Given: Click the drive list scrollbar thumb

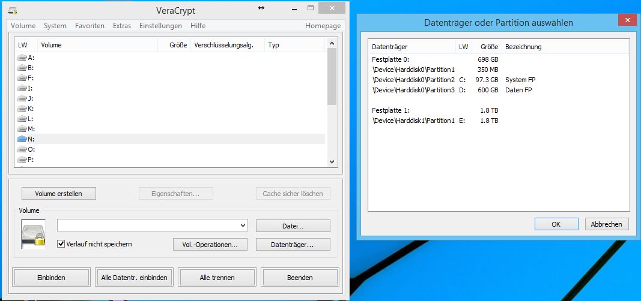Looking at the screenshot, I should point(332,76).
